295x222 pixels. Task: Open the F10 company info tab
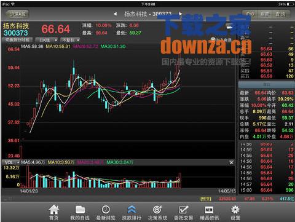click(250, 14)
